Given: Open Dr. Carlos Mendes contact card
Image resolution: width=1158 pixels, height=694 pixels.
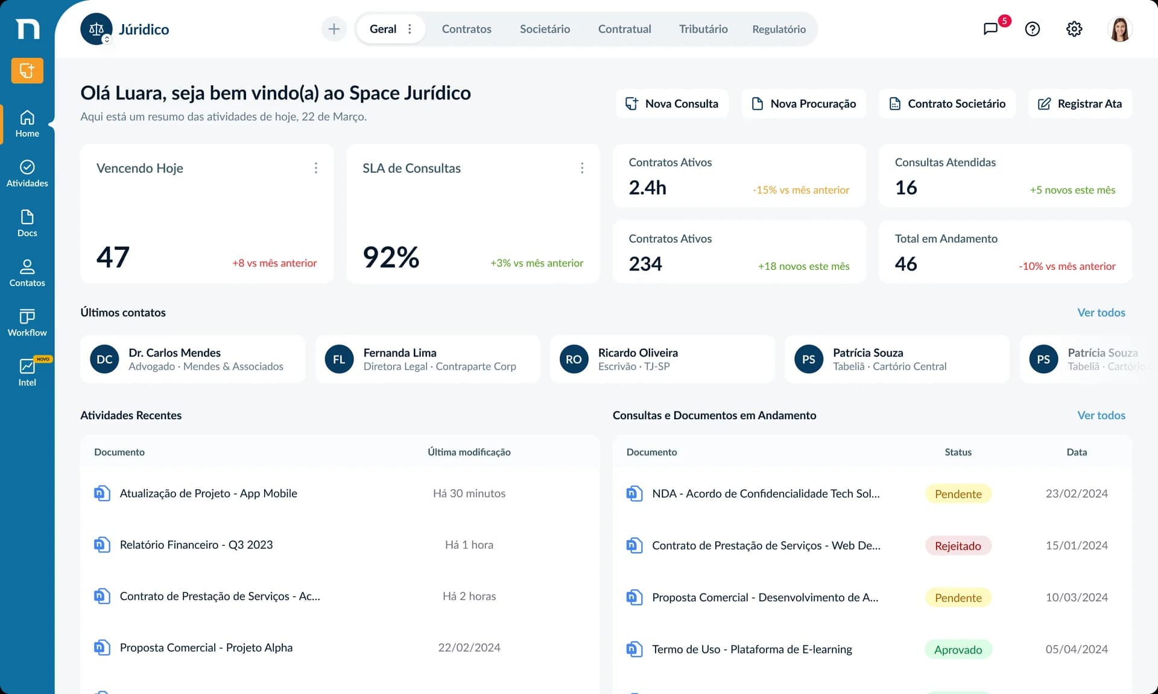Looking at the screenshot, I should 193,359.
